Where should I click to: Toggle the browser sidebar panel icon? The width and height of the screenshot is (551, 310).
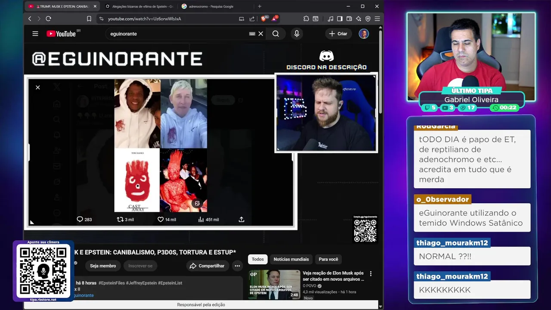click(x=340, y=19)
